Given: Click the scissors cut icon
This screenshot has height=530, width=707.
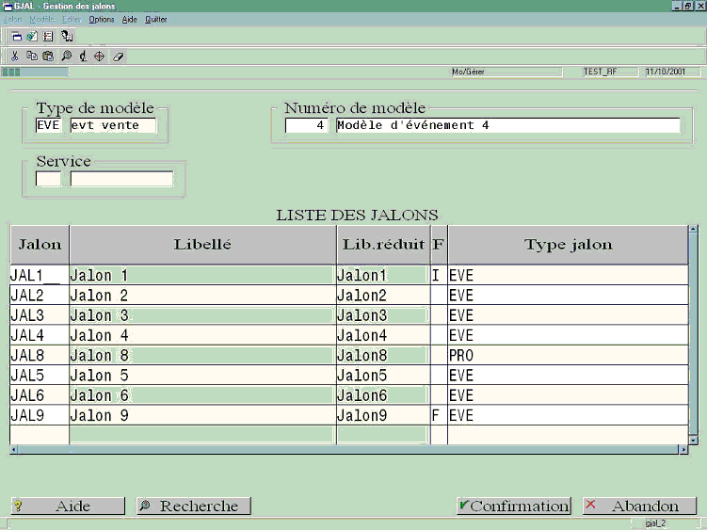Looking at the screenshot, I should coord(15,56).
